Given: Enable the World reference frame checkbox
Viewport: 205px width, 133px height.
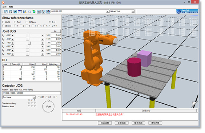Looking at the screenshot, I should pyautogui.click(x=3, y=22).
